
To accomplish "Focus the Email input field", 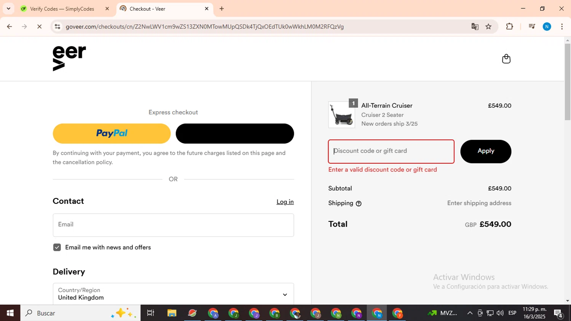I will click(173, 225).
